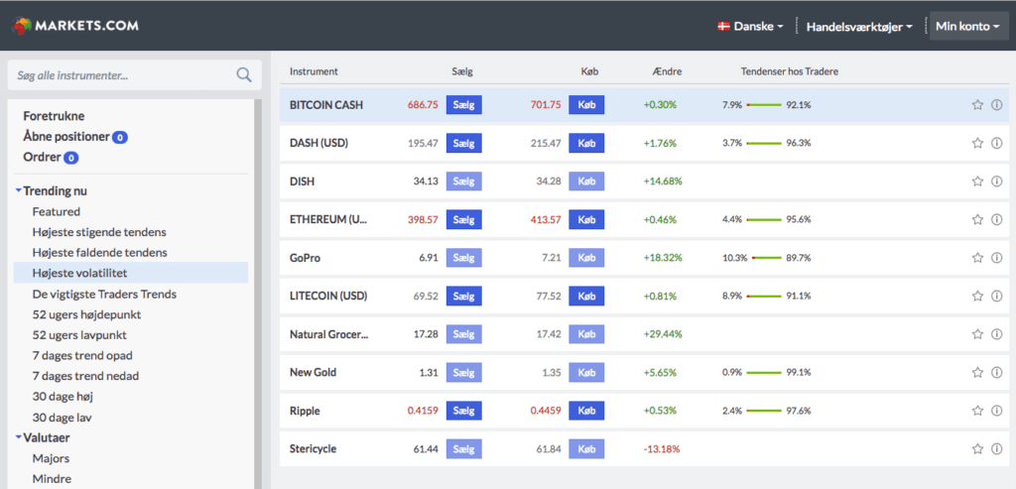This screenshot has height=489, width=1016.
Task: Click the sidebar vertical scrollbar
Action: click(258, 294)
